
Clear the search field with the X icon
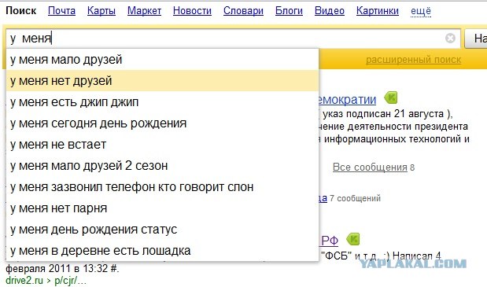pyautogui.click(x=450, y=39)
